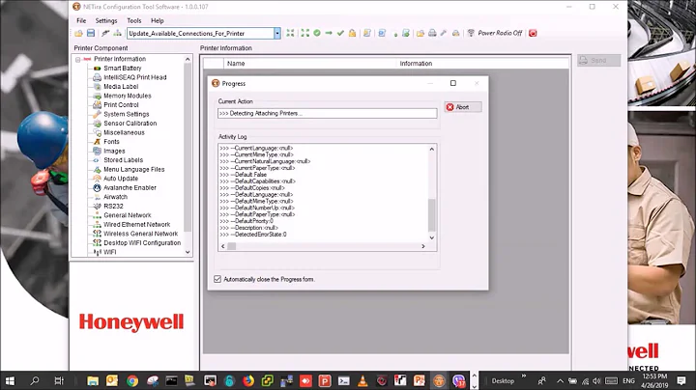Viewport: 696px width, 390px height.
Task: Select Sensor Calibration in the tree
Action: pyautogui.click(x=130, y=124)
